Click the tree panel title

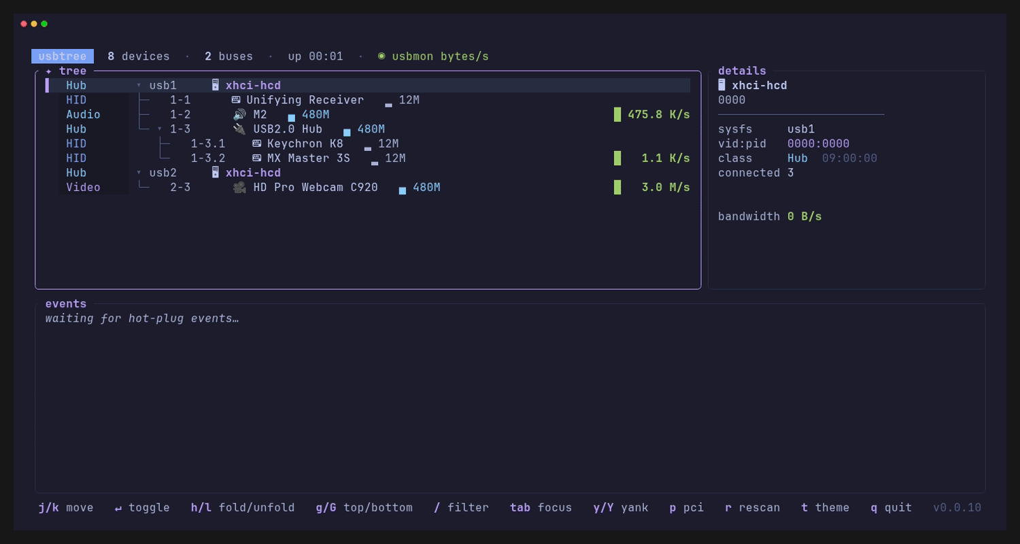click(73, 71)
